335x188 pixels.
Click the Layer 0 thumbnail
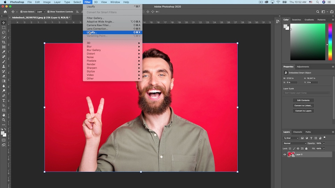(291, 155)
